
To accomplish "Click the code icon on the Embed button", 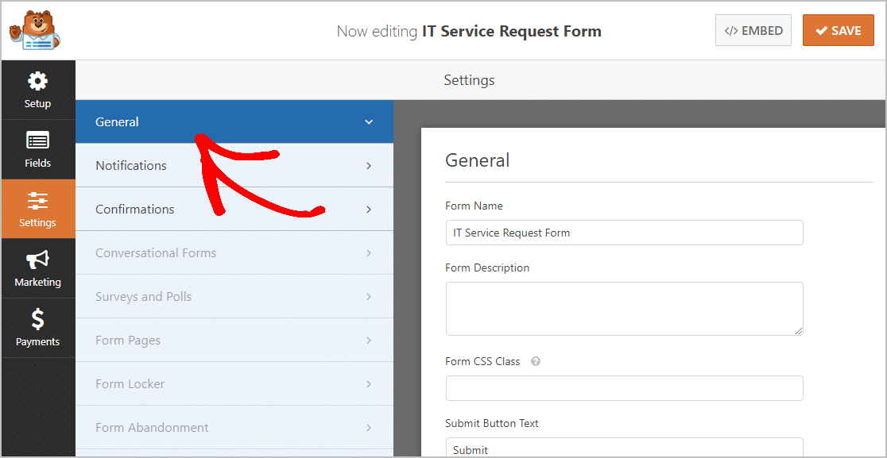I will (x=732, y=30).
